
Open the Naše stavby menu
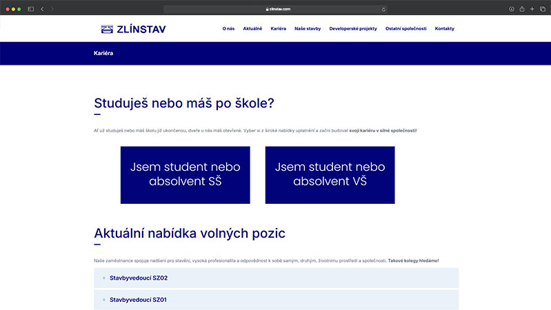[x=308, y=29]
